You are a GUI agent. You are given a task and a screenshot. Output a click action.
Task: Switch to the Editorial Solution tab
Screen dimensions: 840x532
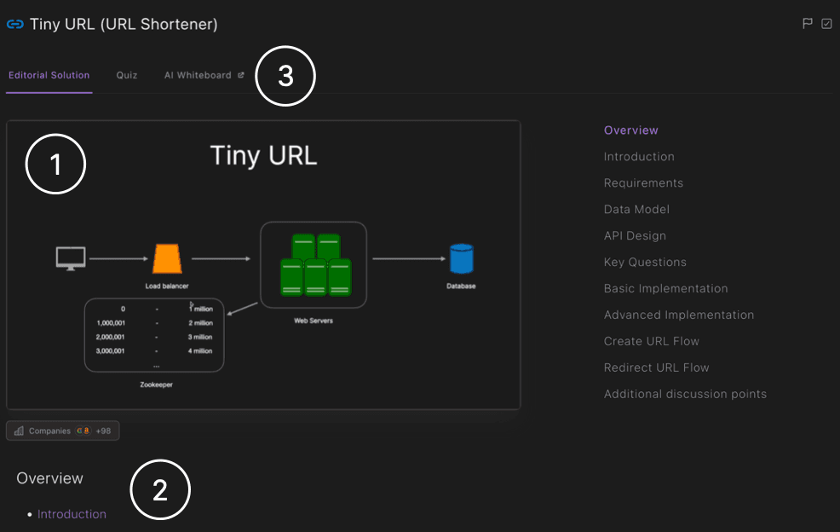pyautogui.click(x=49, y=75)
